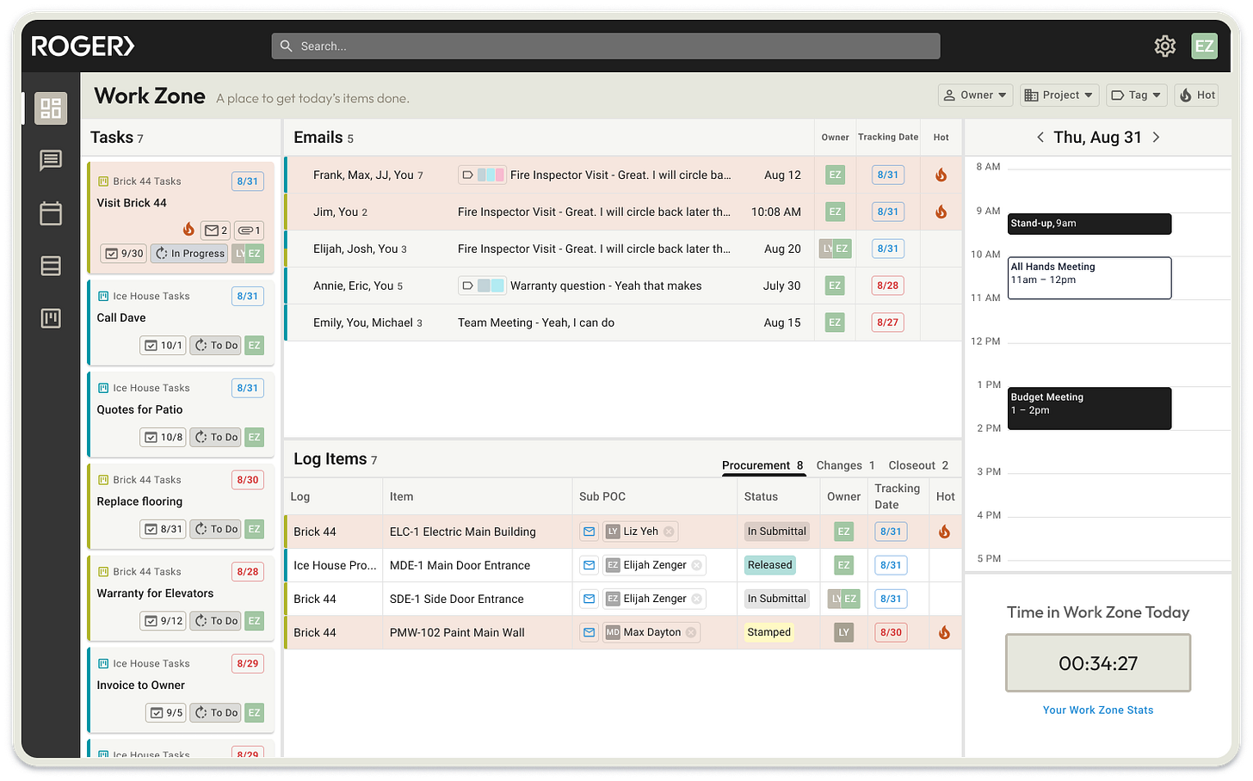Click flame icon on ELC-1 Electric log row
The height and width of the screenshot is (781, 1253).
click(x=944, y=532)
